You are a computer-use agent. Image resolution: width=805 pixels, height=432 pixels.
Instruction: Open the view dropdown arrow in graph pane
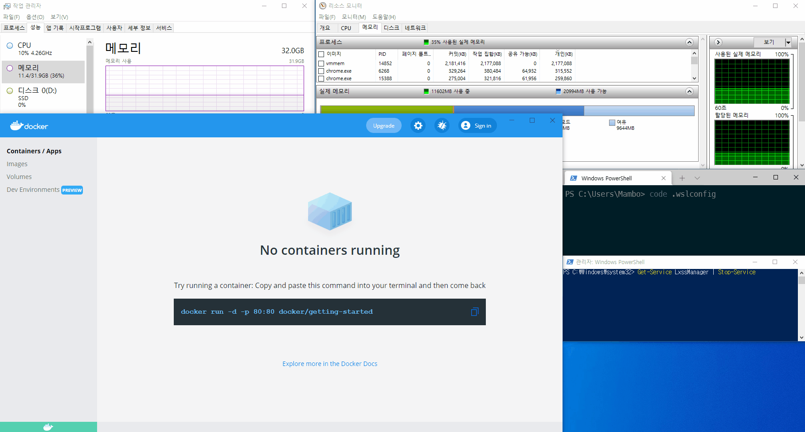click(788, 42)
